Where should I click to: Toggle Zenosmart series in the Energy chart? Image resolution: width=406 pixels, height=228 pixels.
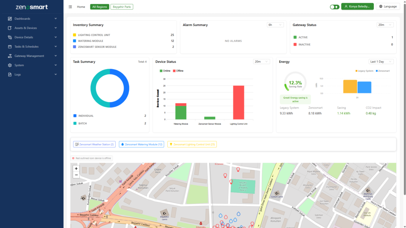click(x=383, y=71)
